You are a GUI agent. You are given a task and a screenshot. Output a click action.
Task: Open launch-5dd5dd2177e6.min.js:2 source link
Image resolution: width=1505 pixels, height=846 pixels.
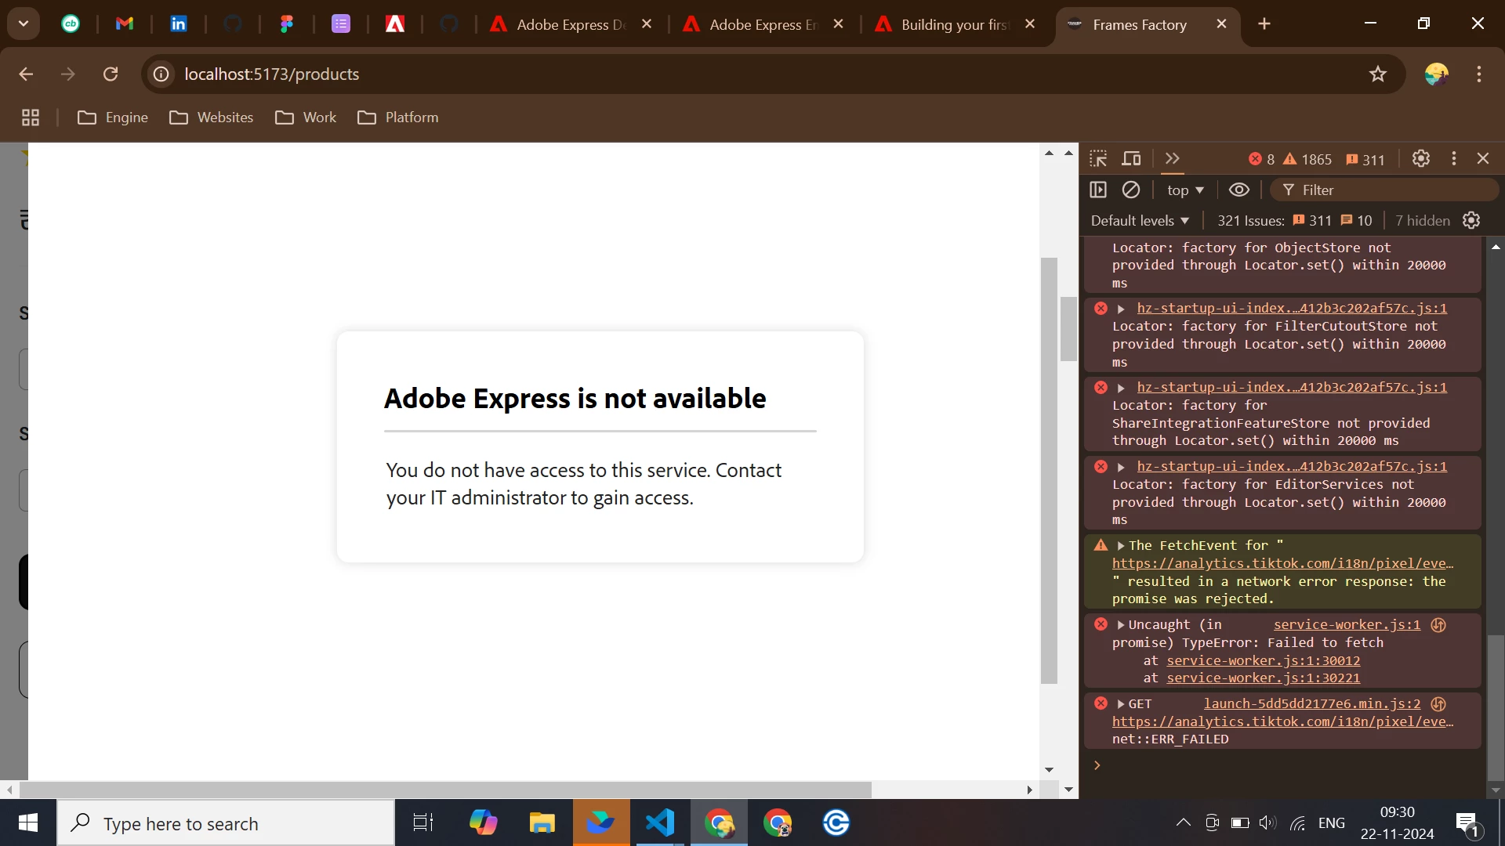click(1311, 704)
